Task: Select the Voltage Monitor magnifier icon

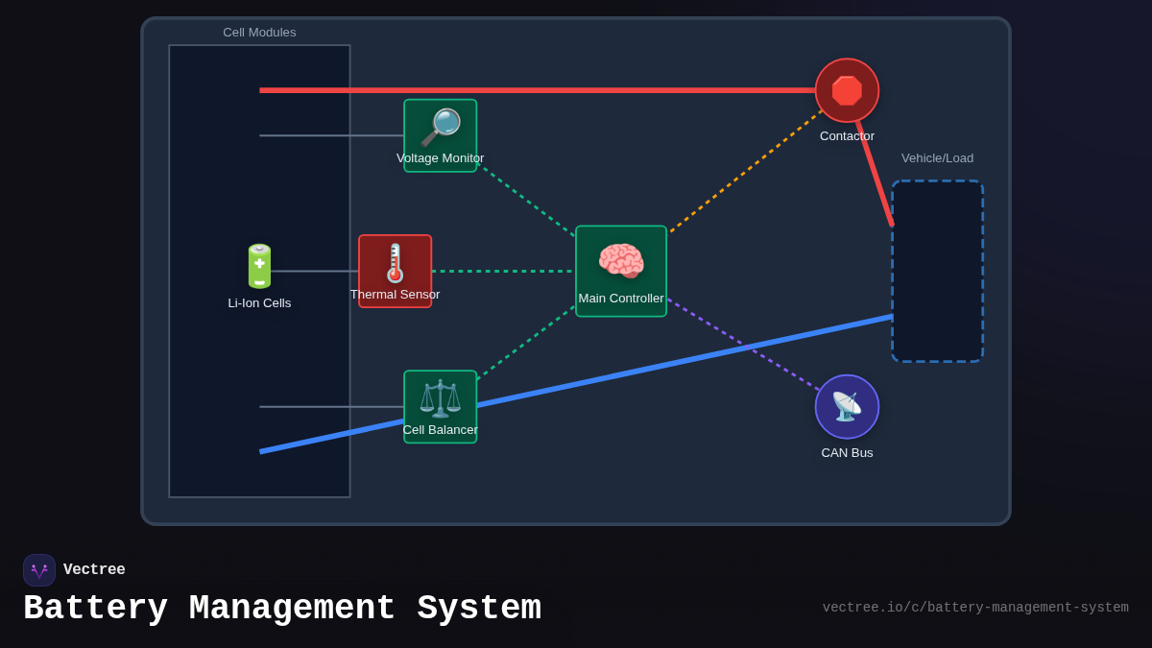Action: click(x=440, y=127)
